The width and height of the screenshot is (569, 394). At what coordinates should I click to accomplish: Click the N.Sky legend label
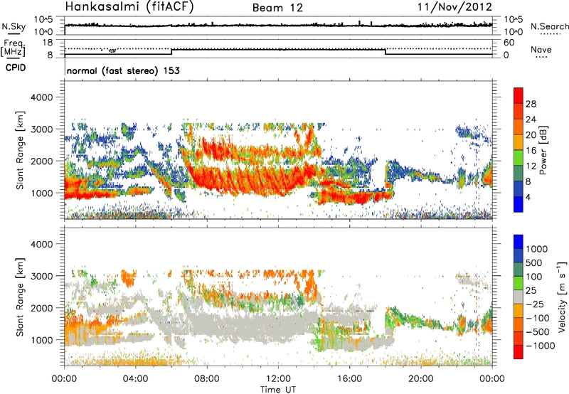14,26
